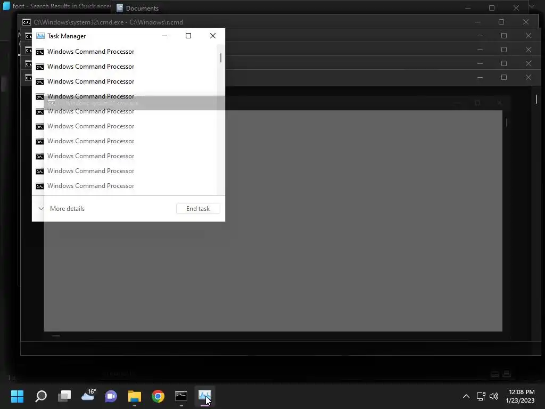This screenshot has width=545, height=409.
Task: Show hidden system tray icons
Action: coord(466,396)
